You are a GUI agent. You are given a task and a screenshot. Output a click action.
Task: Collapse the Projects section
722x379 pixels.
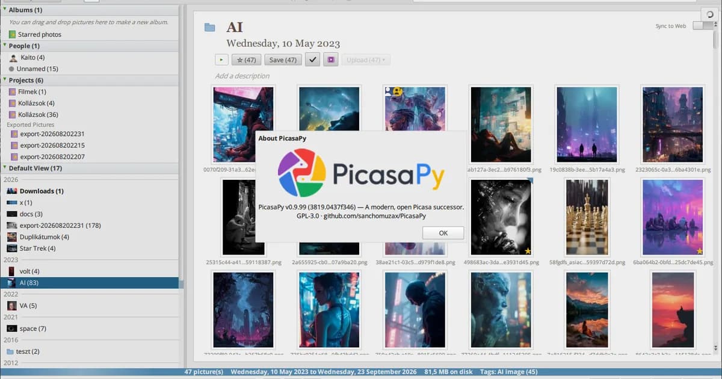pyautogui.click(x=4, y=79)
